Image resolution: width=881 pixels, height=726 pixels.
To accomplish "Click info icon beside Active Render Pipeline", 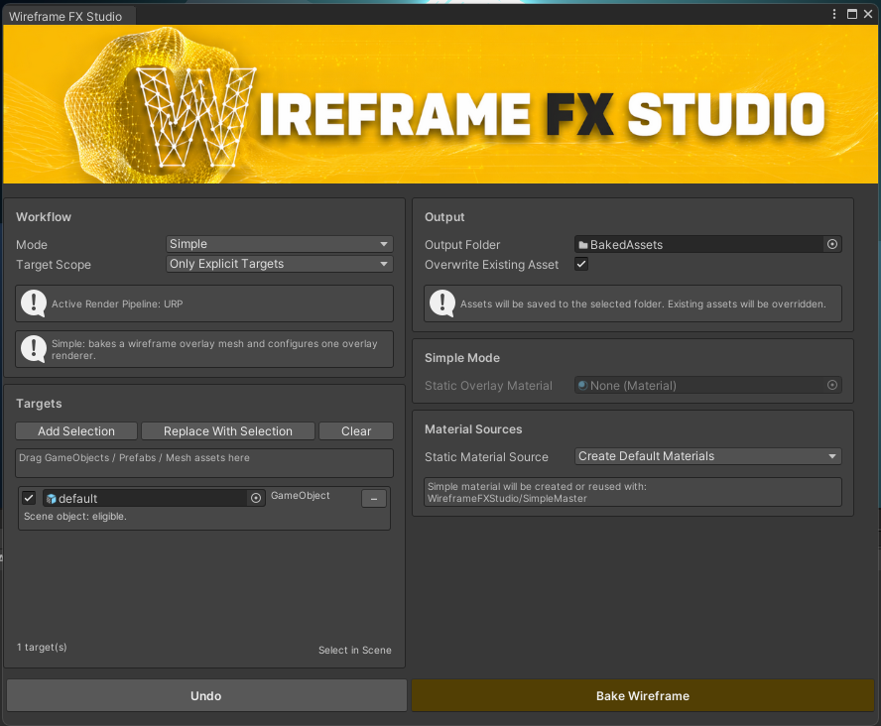I will (x=34, y=303).
